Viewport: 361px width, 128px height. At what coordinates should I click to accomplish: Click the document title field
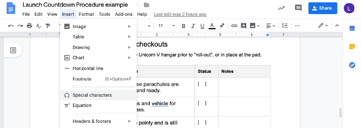click(x=75, y=5)
